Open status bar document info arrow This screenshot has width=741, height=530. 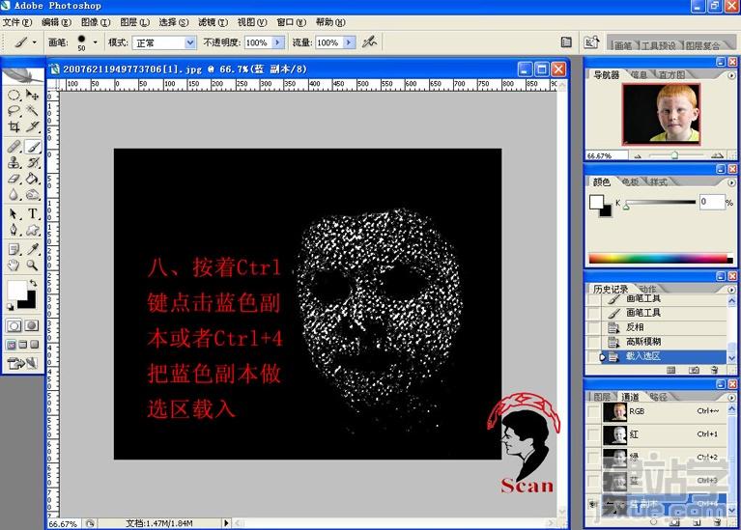pos(226,523)
